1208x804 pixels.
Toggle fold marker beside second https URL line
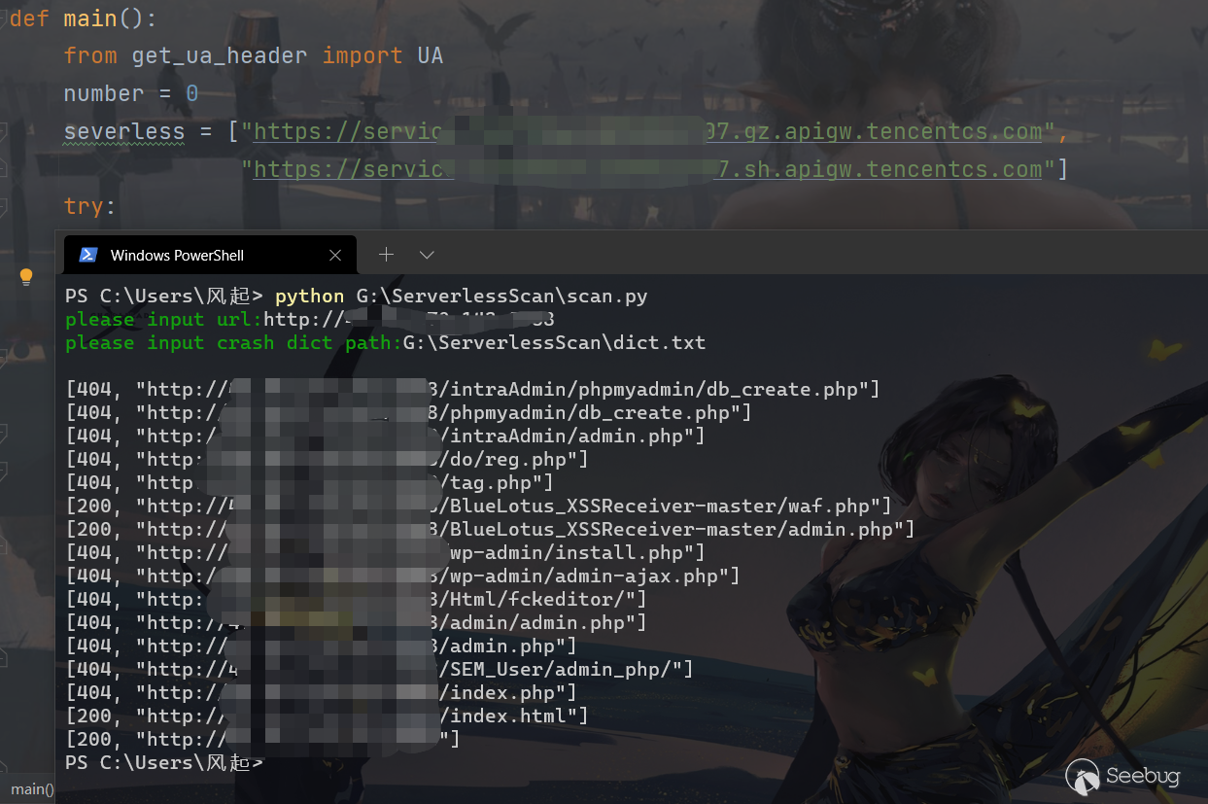tap(3, 169)
